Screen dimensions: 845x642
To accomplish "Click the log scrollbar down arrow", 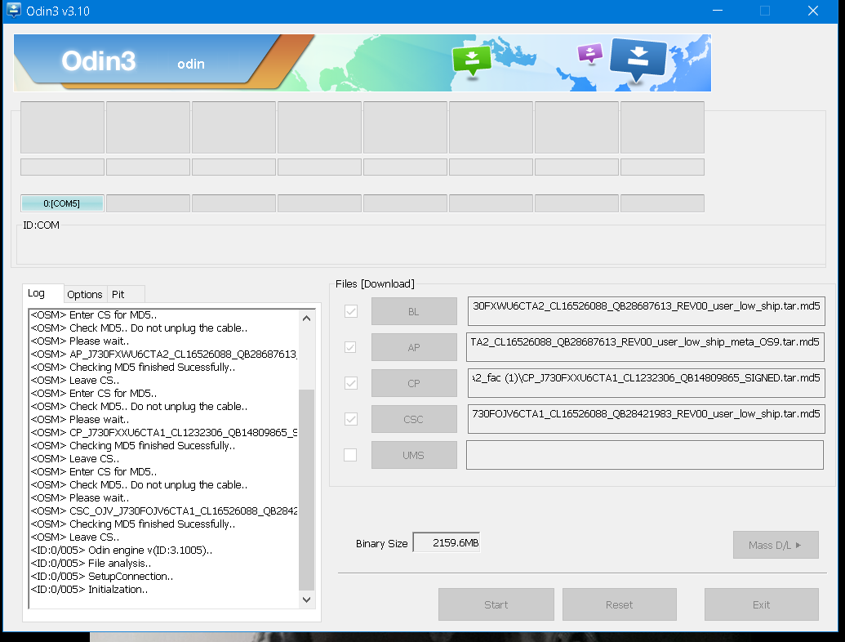I will 307,600.
